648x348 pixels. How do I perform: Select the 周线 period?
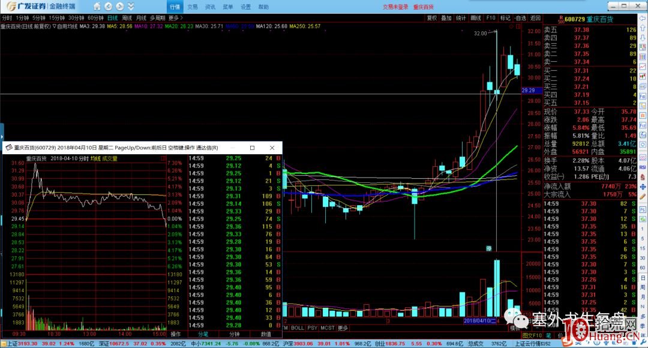click(x=127, y=18)
